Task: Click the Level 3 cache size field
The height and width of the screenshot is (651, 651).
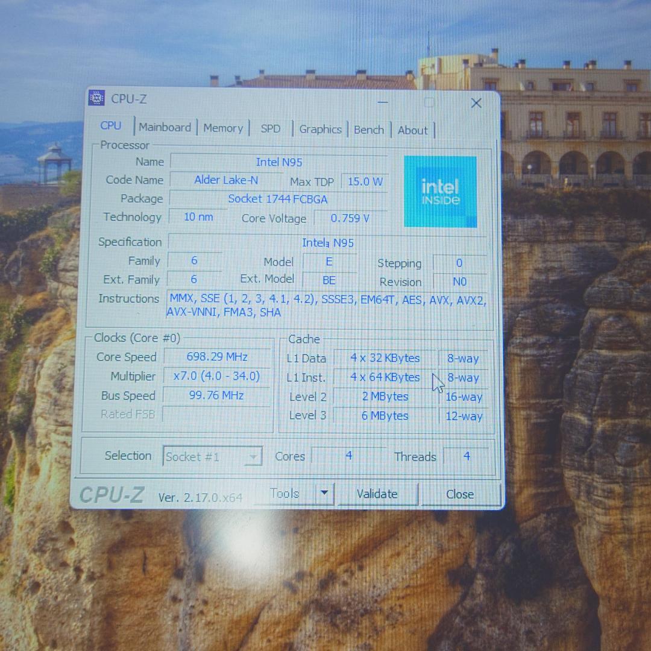Action: tap(385, 415)
